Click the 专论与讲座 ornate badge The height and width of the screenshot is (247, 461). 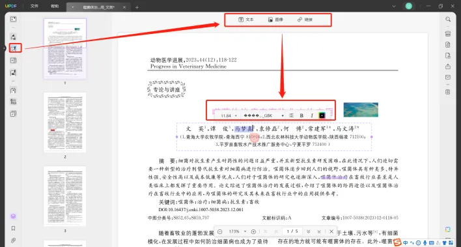[167, 89]
